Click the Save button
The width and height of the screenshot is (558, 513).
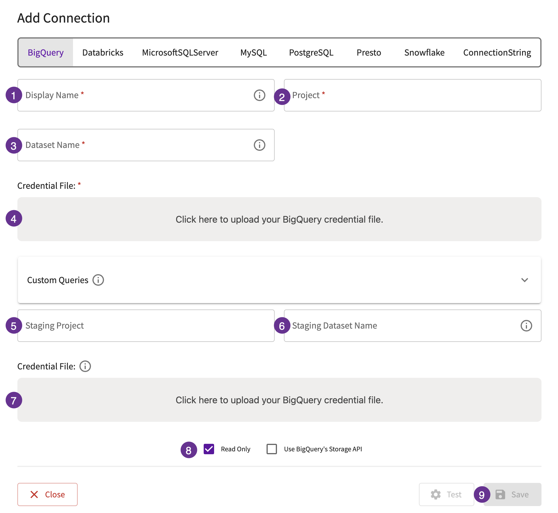pyautogui.click(x=512, y=494)
